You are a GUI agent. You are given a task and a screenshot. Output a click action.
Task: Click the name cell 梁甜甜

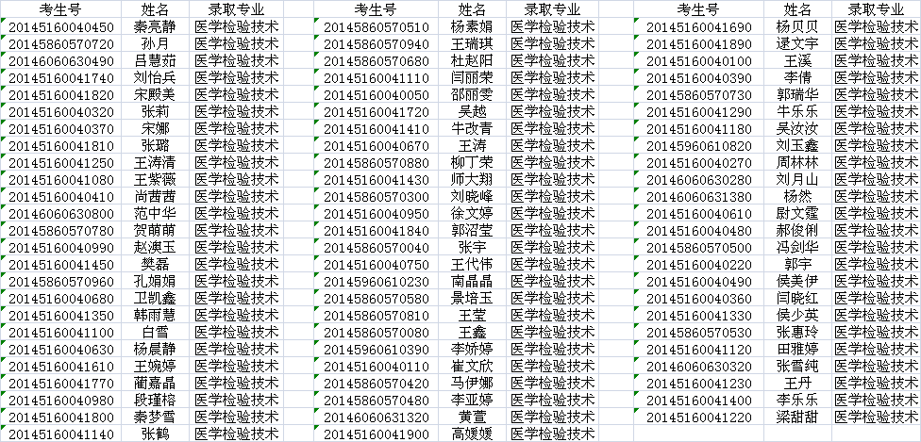pos(797,417)
